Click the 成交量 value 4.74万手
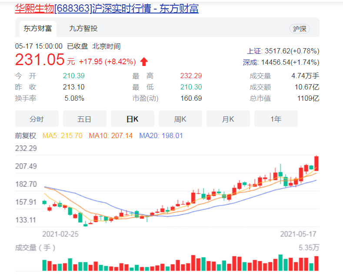 (x=305, y=76)
